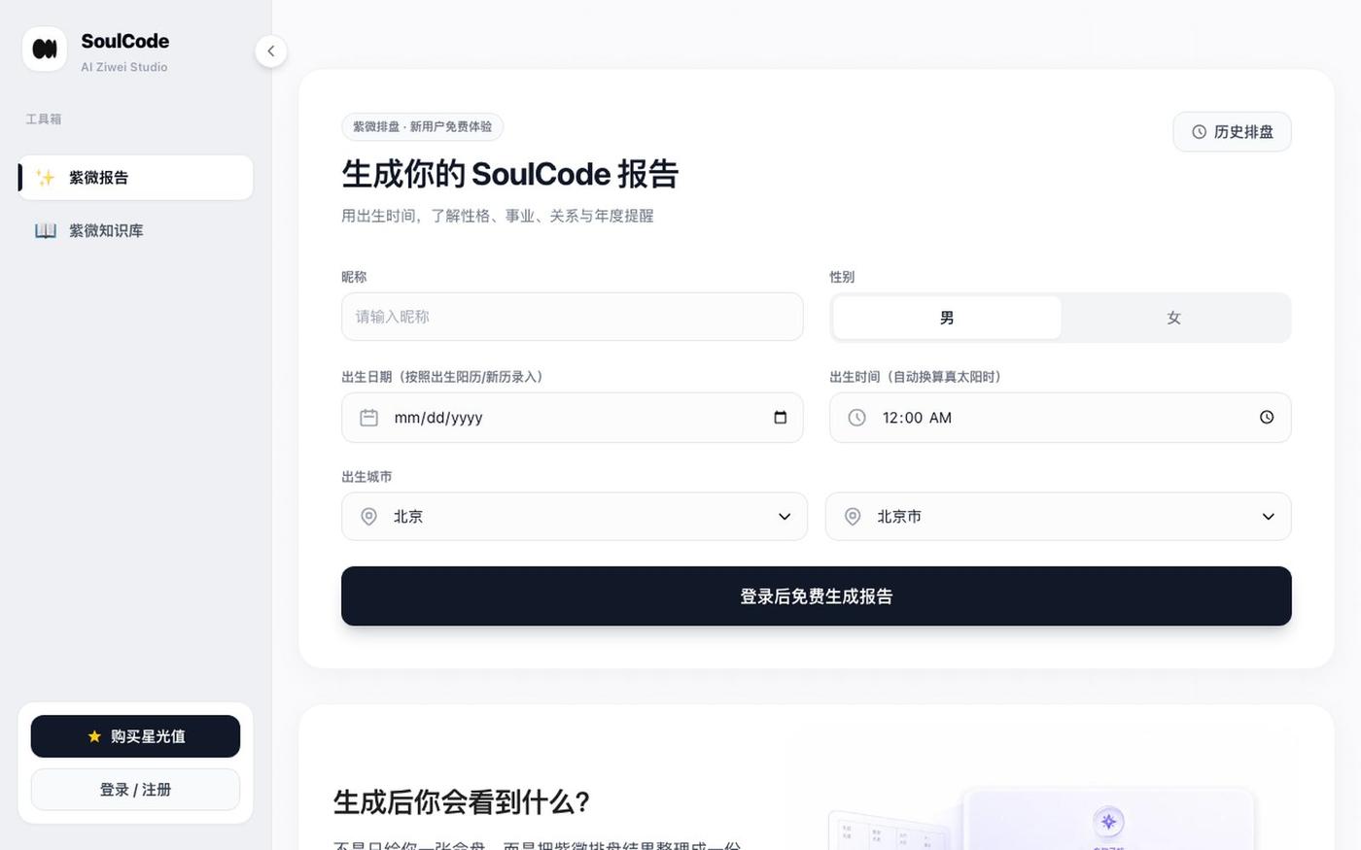Click the heading 生成你的 SoulCode 报告
Image resolution: width=1361 pixels, height=850 pixels.
509,174
